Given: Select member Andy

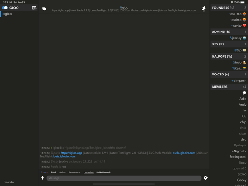Looking at the screenshot, I should tap(243, 105).
